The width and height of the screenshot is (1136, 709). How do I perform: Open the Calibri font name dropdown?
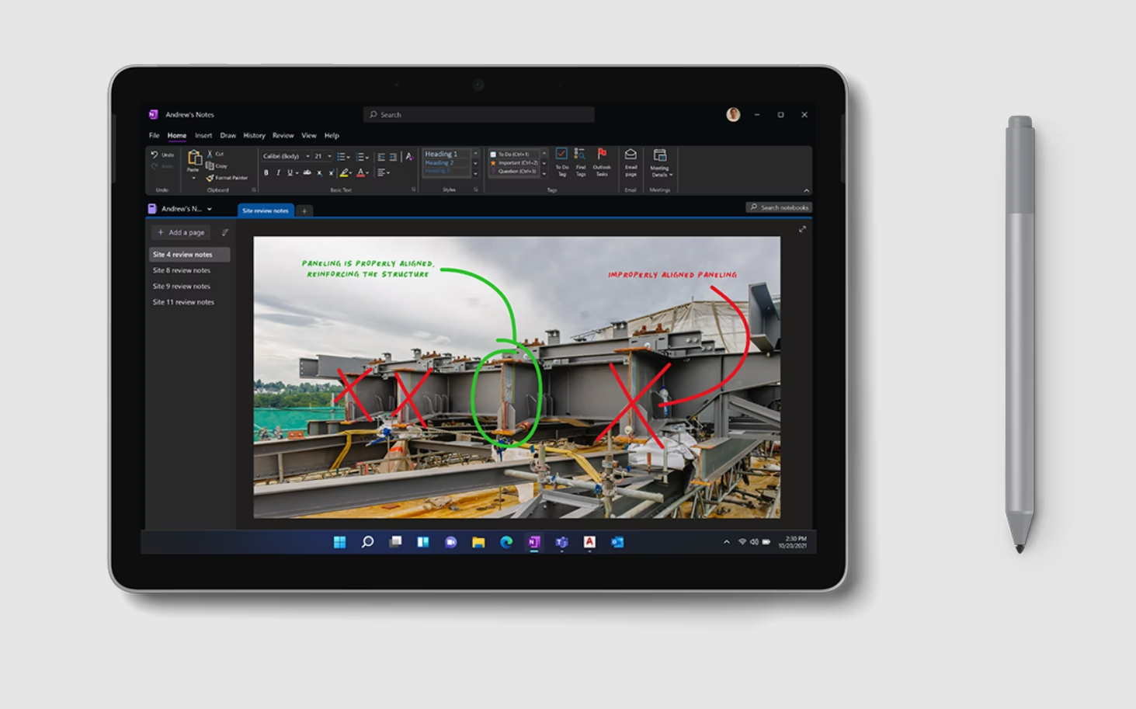(x=307, y=156)
